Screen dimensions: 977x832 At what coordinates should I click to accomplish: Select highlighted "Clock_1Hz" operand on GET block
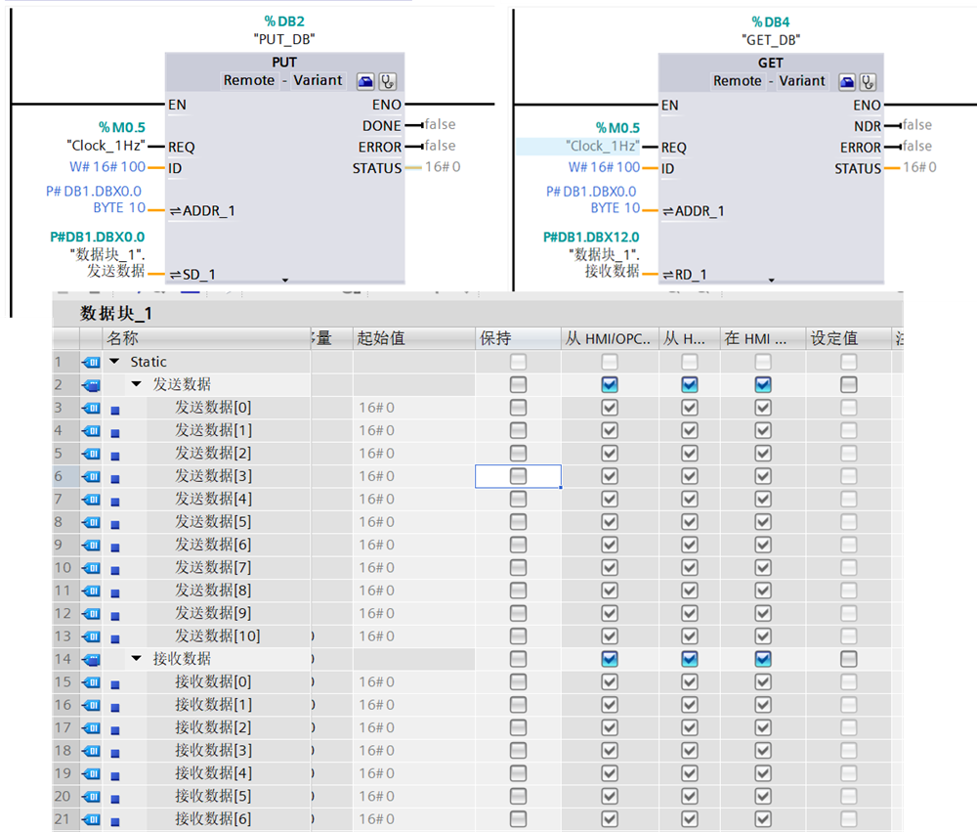pyautogui.click(x=600, y=147)
